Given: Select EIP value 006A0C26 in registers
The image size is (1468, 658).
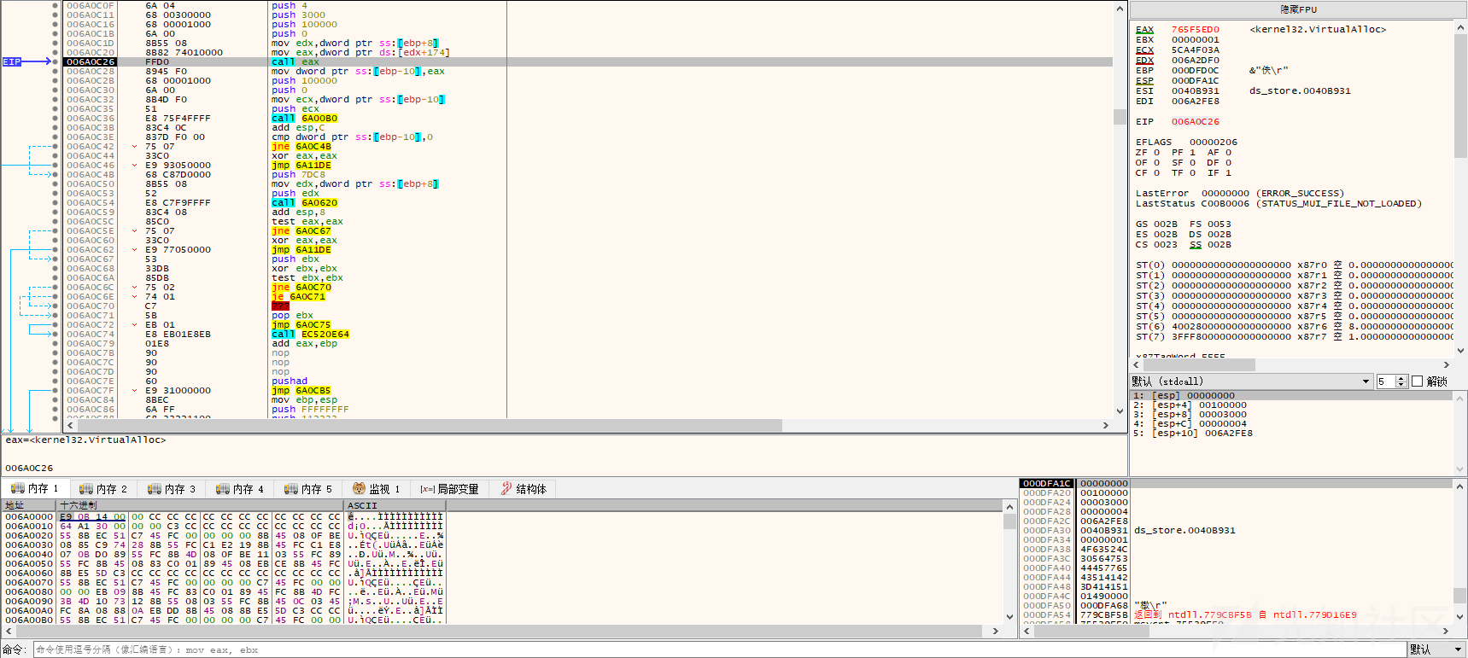Looking at the screenshot, I should point(1195,122).
